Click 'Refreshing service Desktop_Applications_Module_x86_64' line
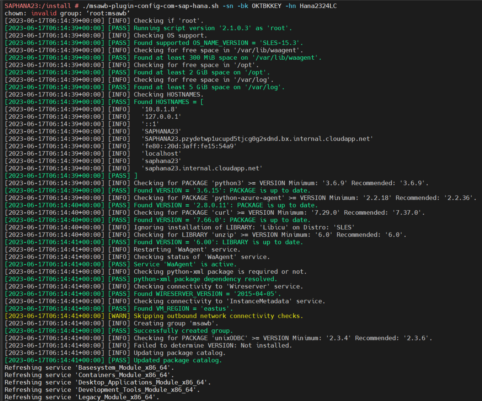This screenshot has width=482, height=401. click(x=108, y=382)
